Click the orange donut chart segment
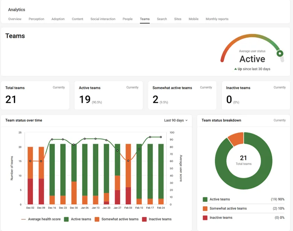This screenshot has height=231, width=293. [x=236, y=139]
